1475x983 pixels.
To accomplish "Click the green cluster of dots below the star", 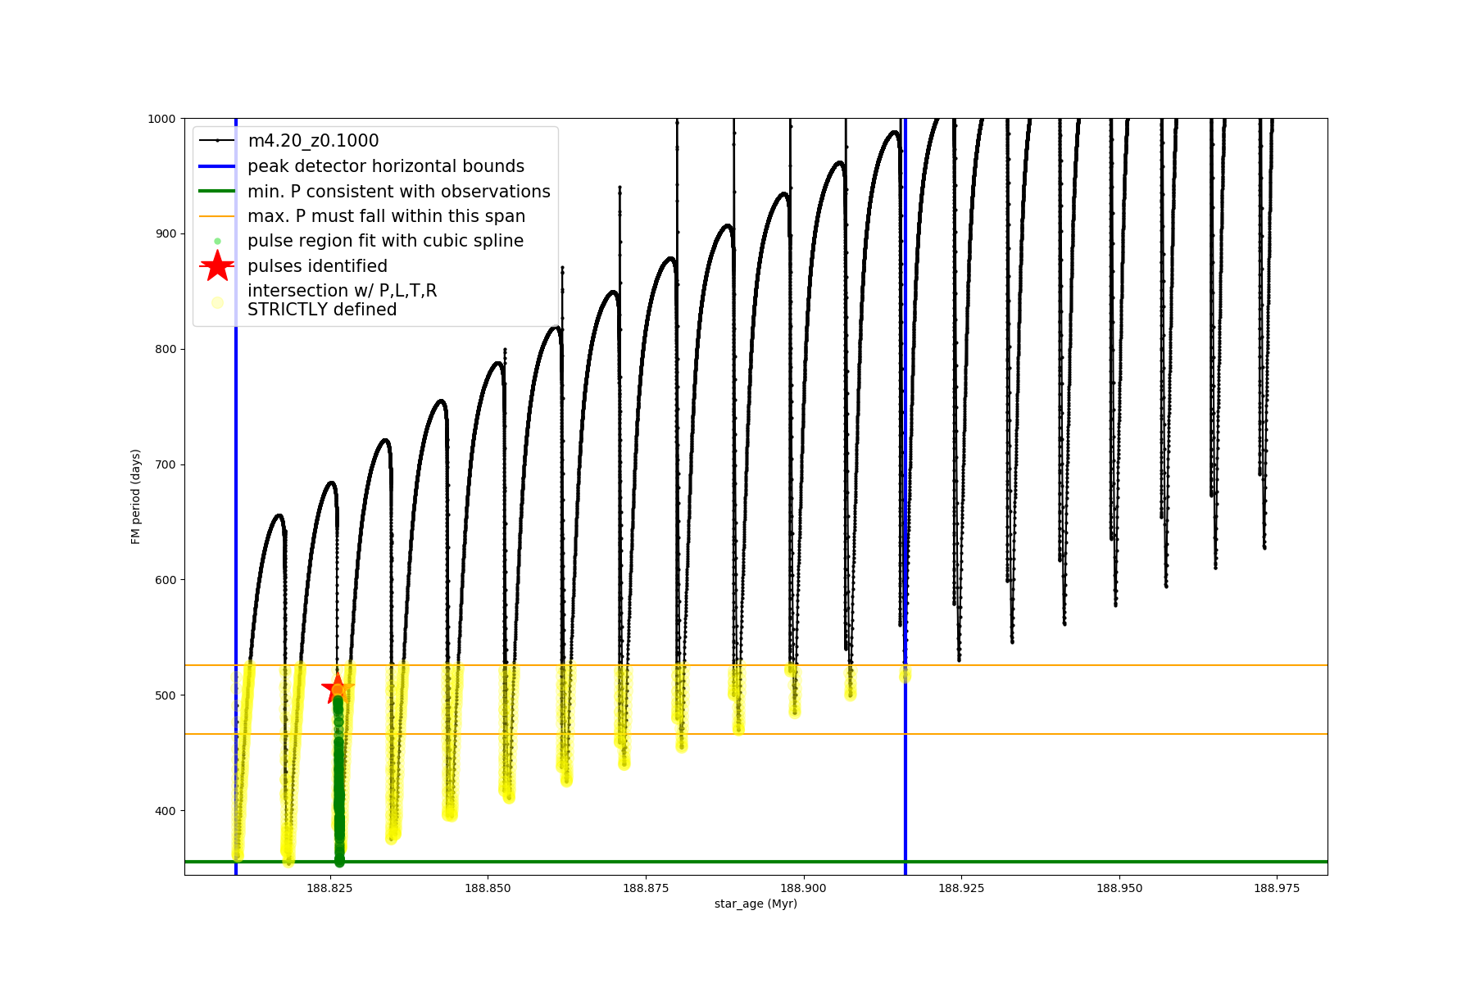I will click(338, 778).
